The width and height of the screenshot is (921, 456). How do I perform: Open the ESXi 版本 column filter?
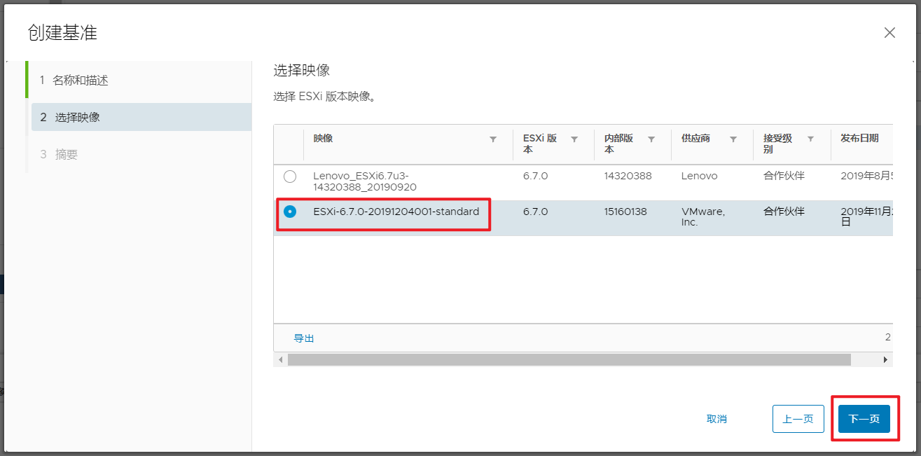pyautogui.click(x=574, y=139)
